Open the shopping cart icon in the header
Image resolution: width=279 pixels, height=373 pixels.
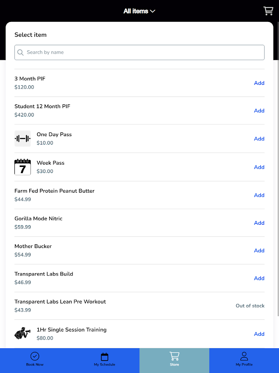(268, 11)
